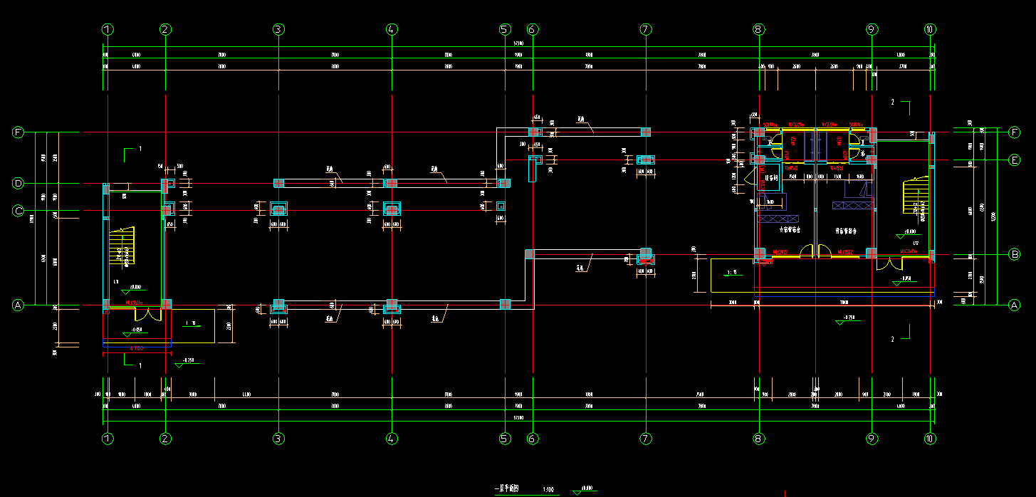The height and width of the screenshot is (497, 1036).
Task: Click axis bubble E on the right side
Action: [x=1015, y=160]
